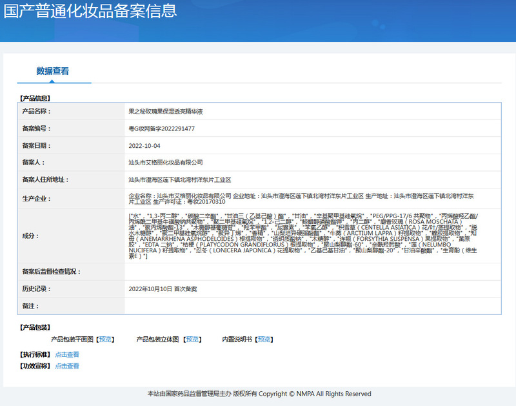Click the 生产企业 details text
This screenshot has width=516, height=406.
302,198
